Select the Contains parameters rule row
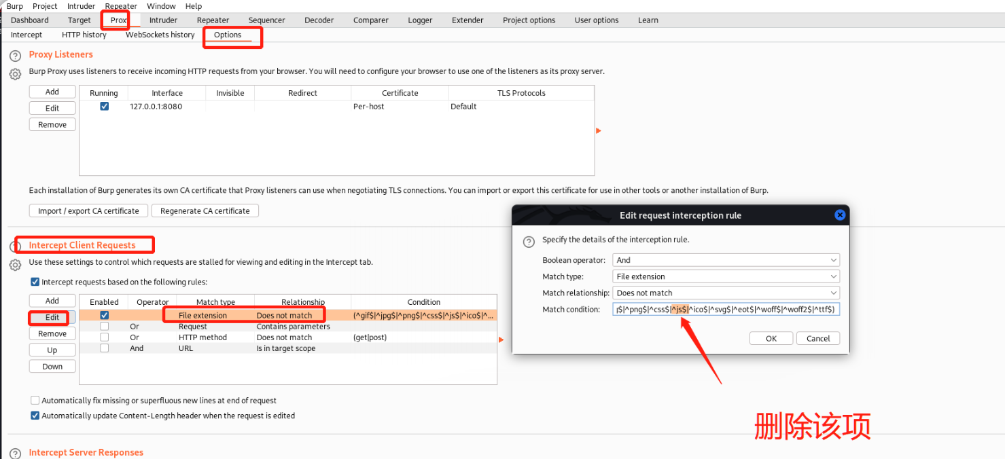Viewport: 1005px width, 459px height. [288, 327]
